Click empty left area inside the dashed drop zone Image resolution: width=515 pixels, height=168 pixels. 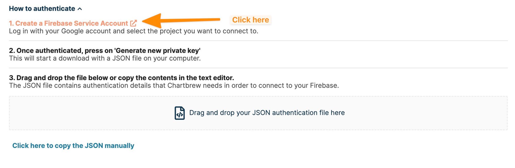coord(77,113)
